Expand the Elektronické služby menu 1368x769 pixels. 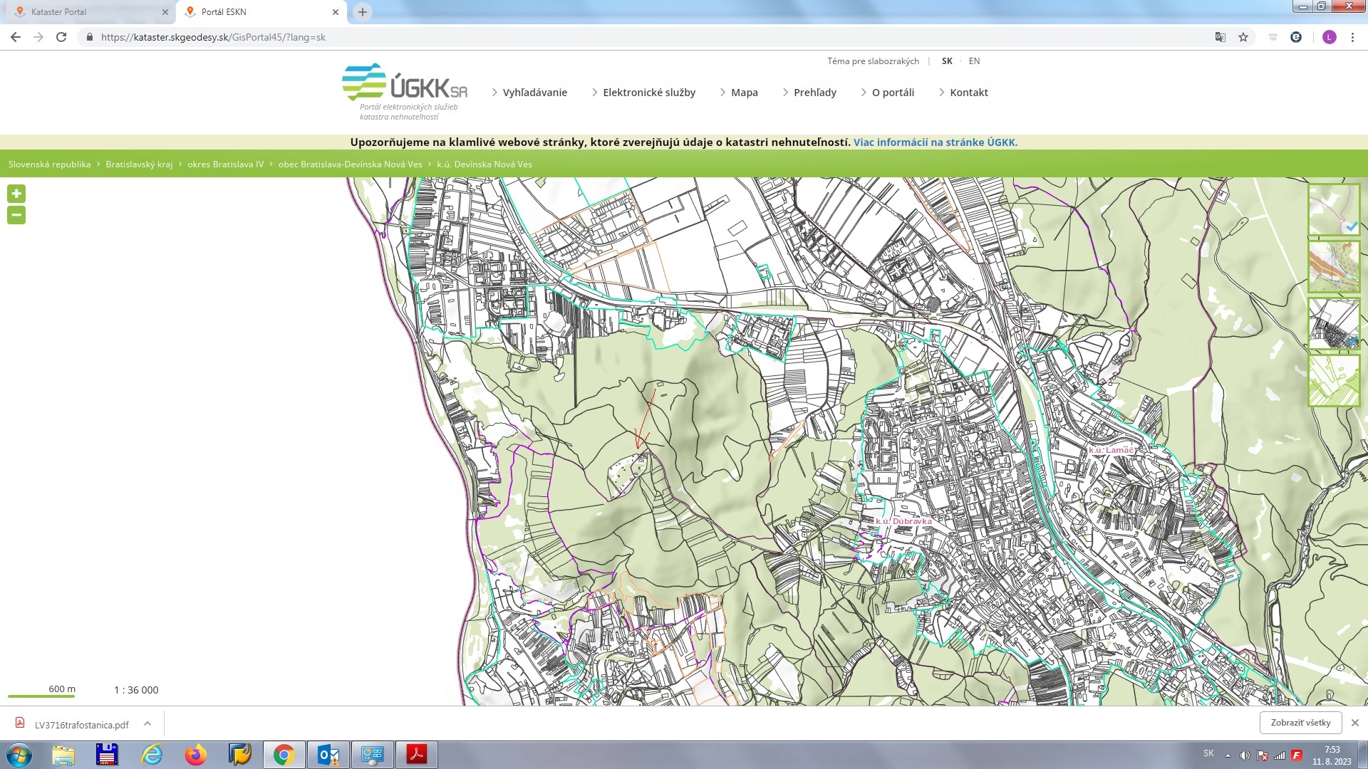[648, 93]
